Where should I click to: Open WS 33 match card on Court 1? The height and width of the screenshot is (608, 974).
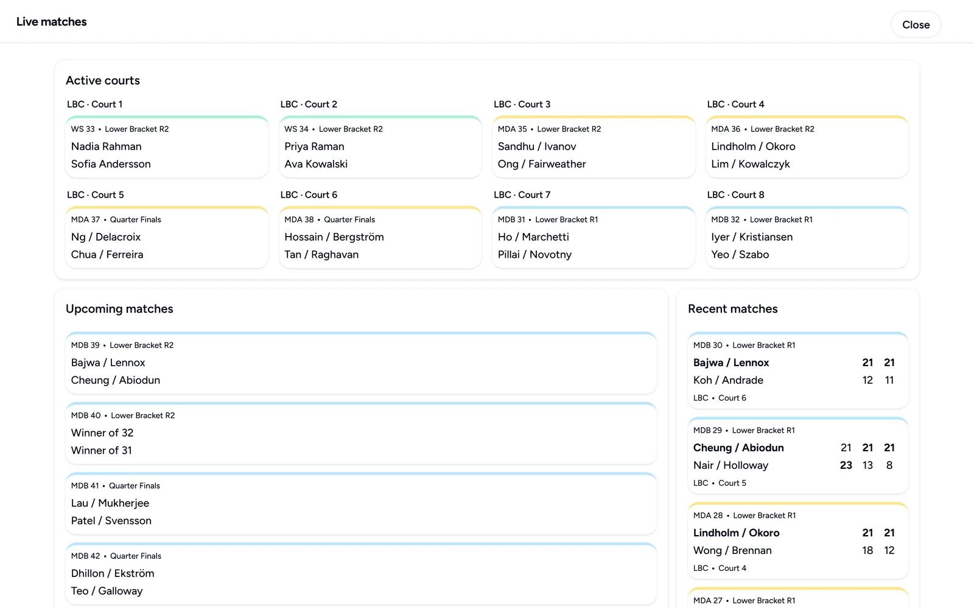167,147
